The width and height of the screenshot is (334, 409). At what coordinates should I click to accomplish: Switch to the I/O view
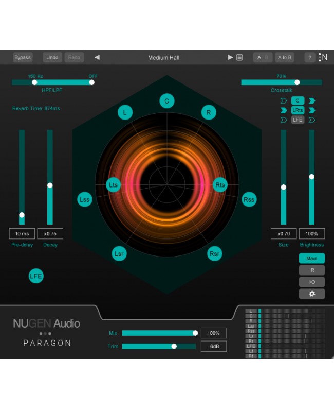click(x=311, y=282)
